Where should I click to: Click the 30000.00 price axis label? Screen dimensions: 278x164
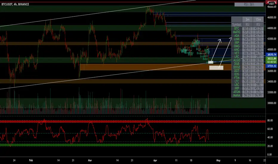[272, 103]
